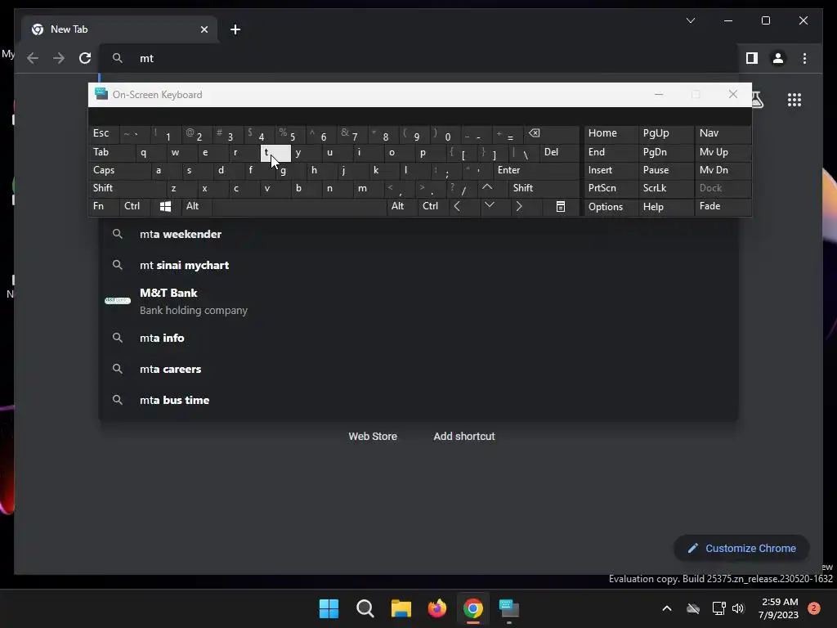Screen dimensions: 837x628
Task: Show hidden tray icons chevron
Action: [667, 608]
